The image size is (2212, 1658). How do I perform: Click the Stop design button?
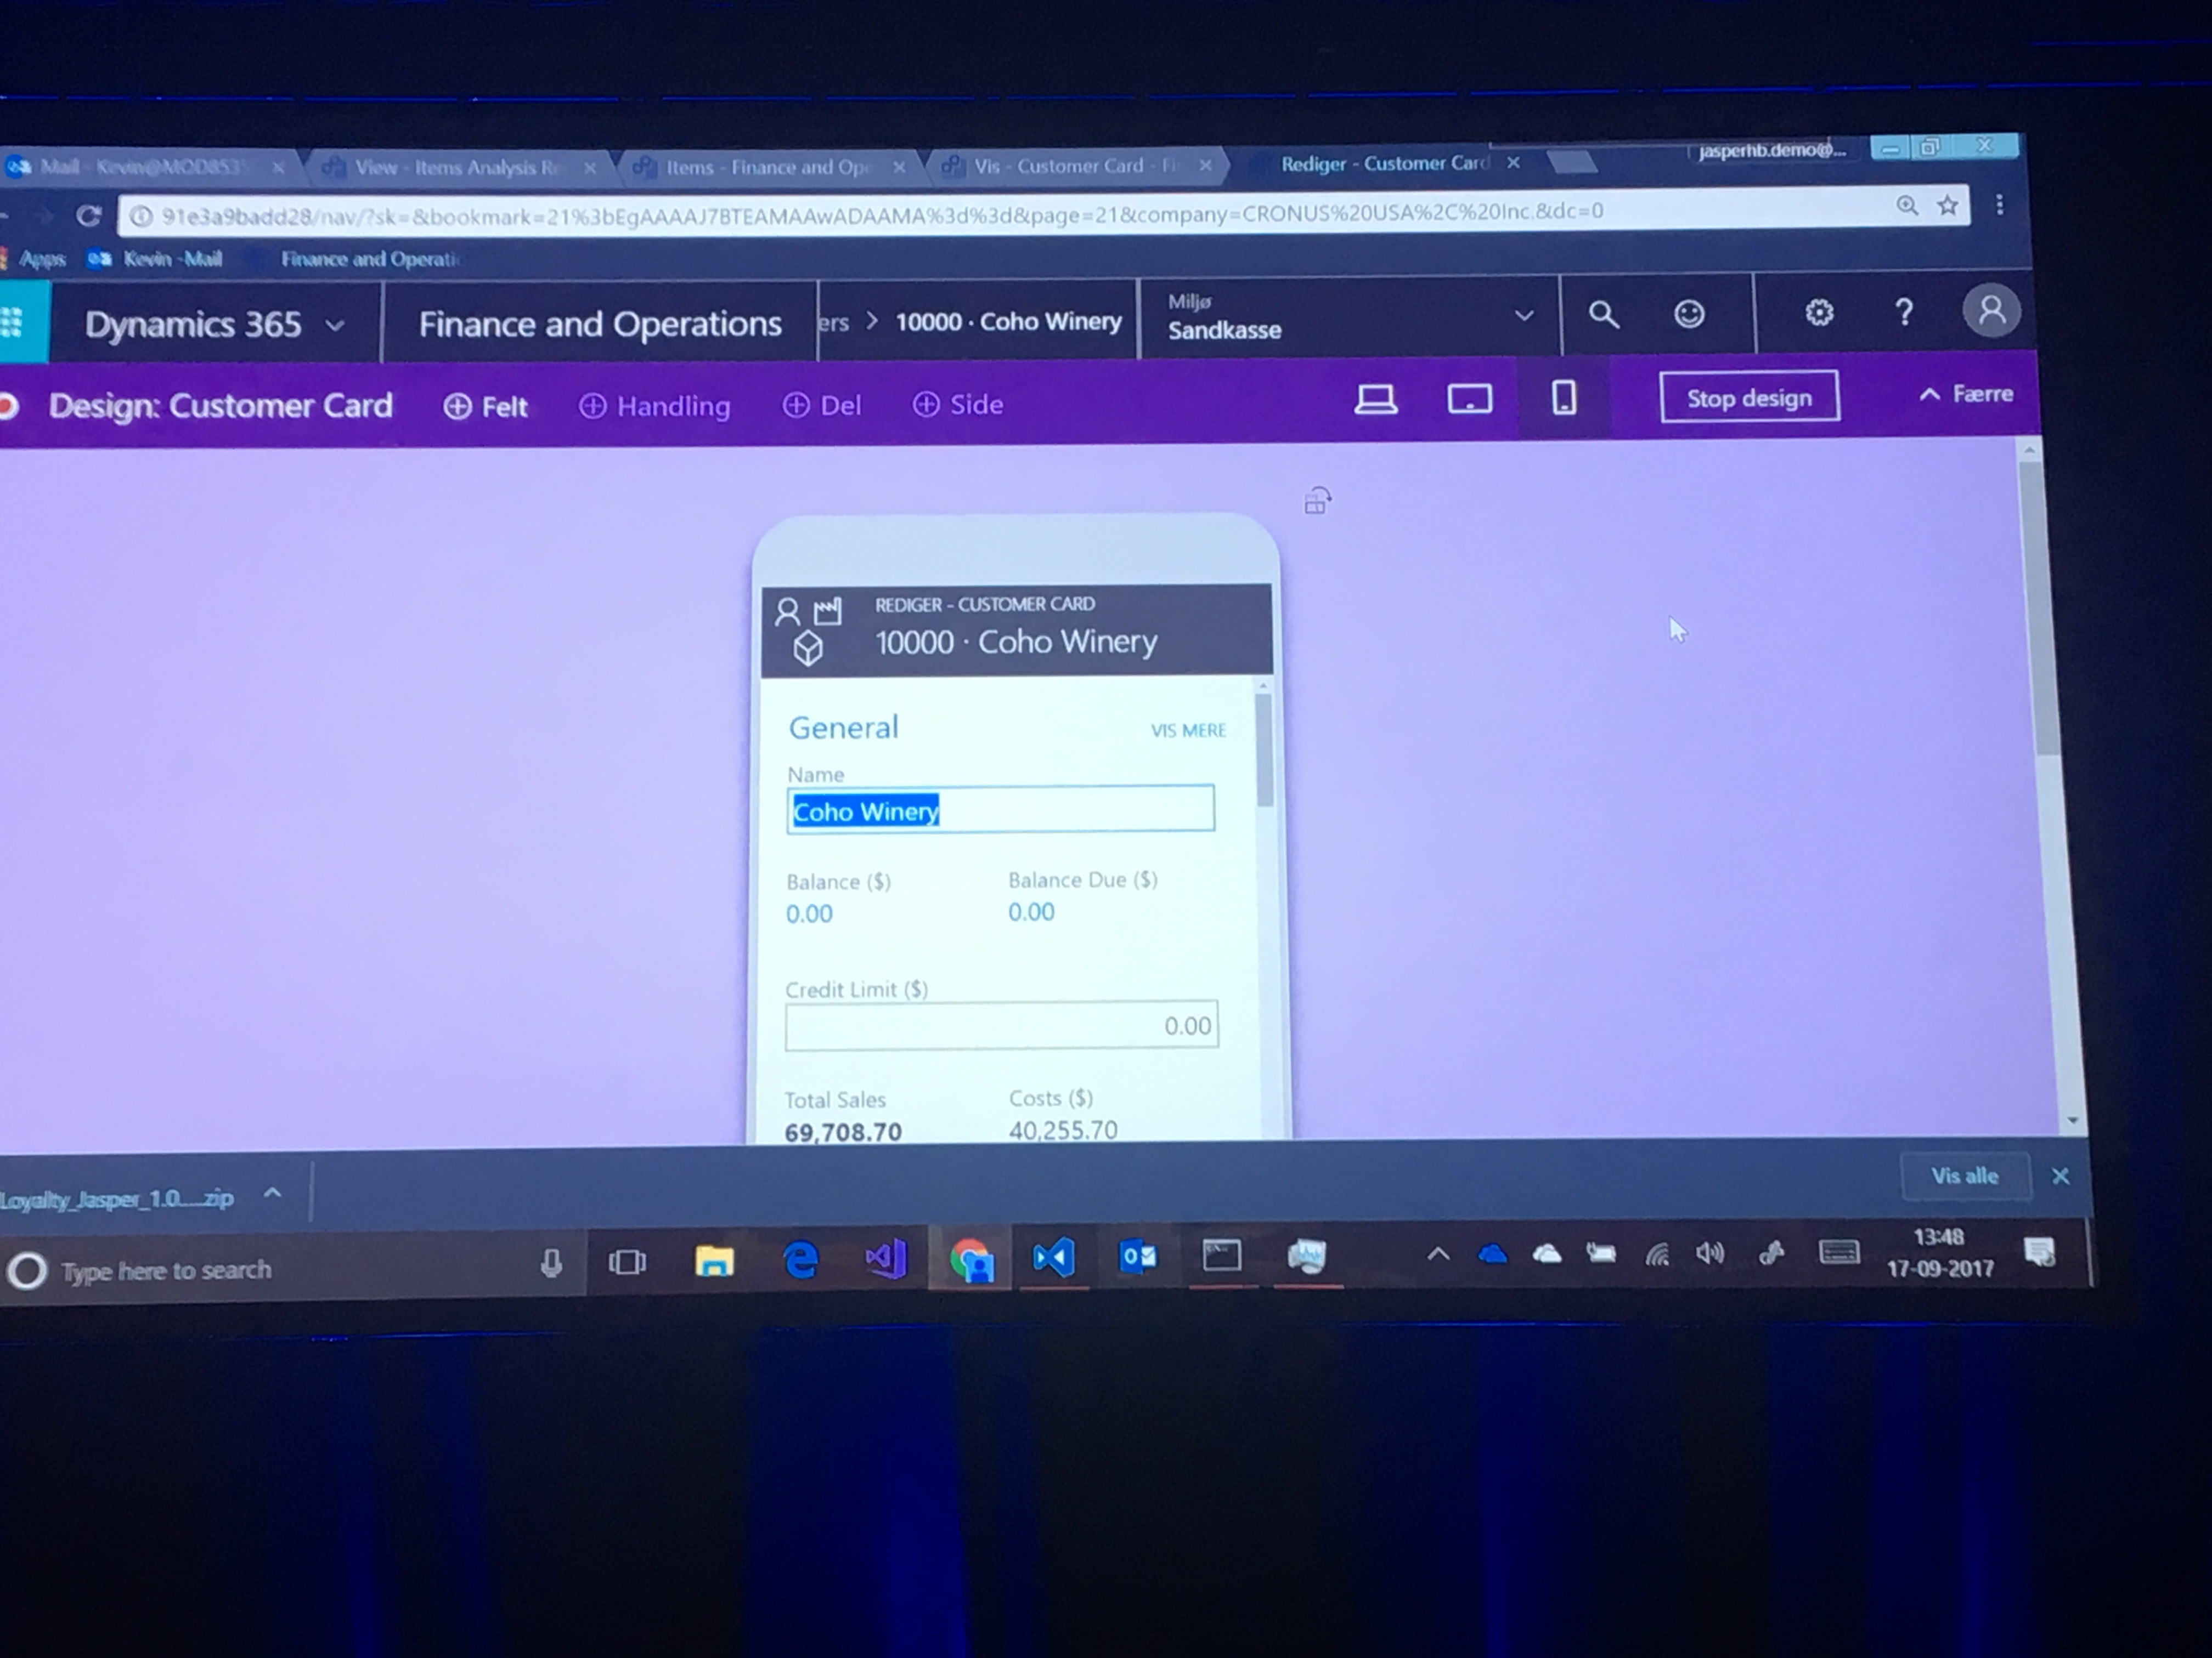coord(1749,397)
